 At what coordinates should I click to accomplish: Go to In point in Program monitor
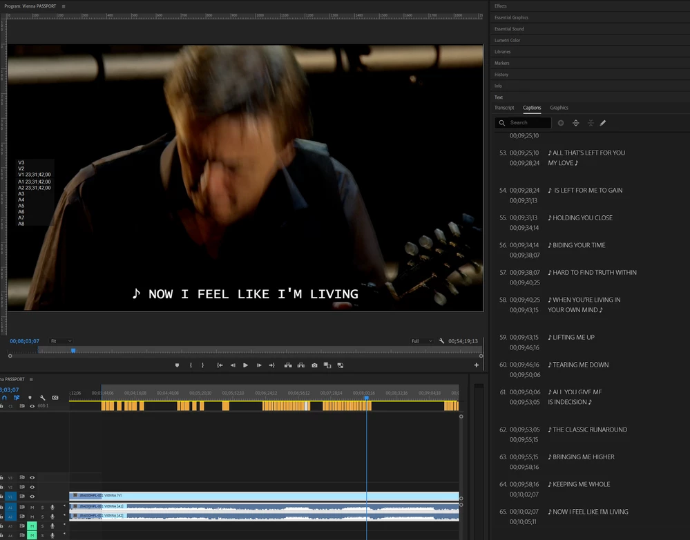point(220,365)
